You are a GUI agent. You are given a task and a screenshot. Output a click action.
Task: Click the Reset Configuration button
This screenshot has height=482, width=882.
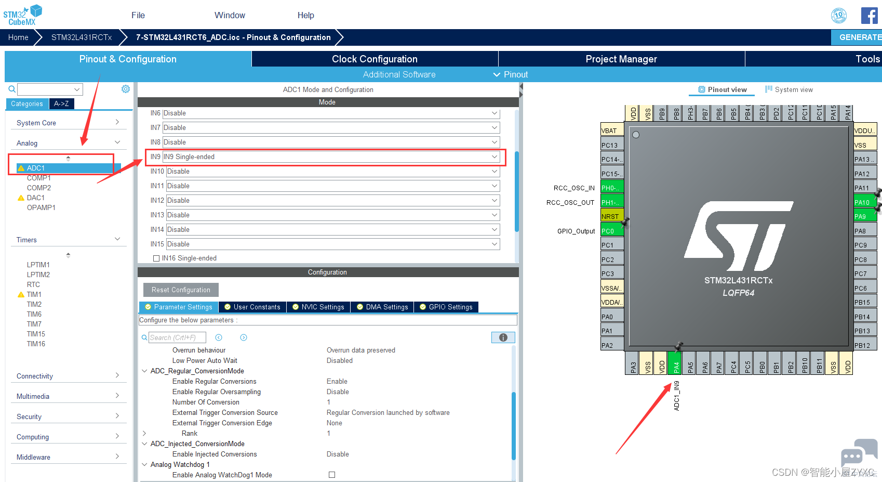[181, 290]
